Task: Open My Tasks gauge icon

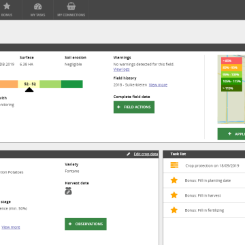Action: 37,6
